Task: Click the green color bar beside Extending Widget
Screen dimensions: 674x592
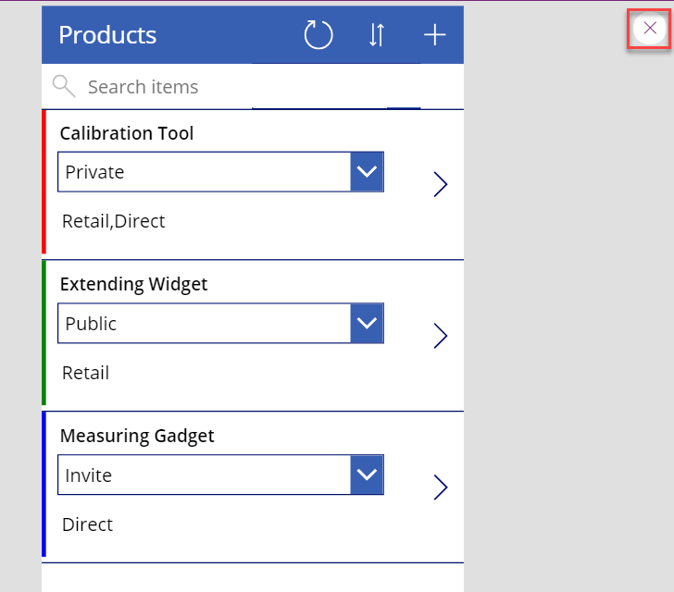Action: click(x=44, y=333)
